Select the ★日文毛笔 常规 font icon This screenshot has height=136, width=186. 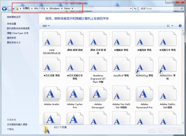coord(52,64)
